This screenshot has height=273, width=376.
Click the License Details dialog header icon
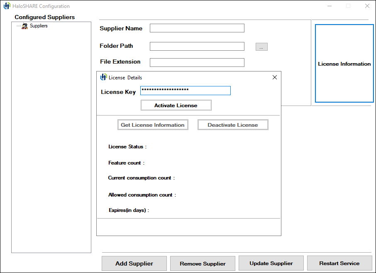103,77
